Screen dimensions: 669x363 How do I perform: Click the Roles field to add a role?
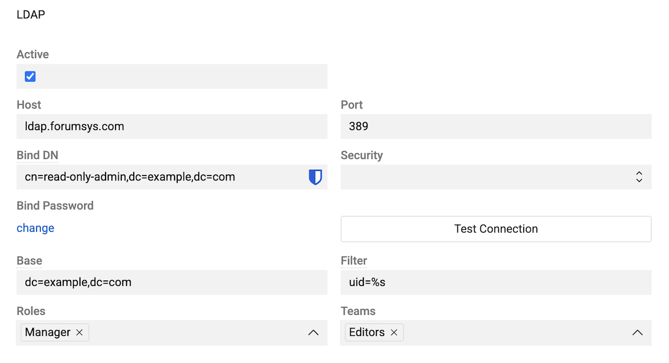pos(199,332)
